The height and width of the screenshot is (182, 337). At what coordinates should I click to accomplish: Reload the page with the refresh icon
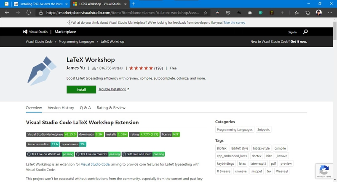tap(28, 13)
